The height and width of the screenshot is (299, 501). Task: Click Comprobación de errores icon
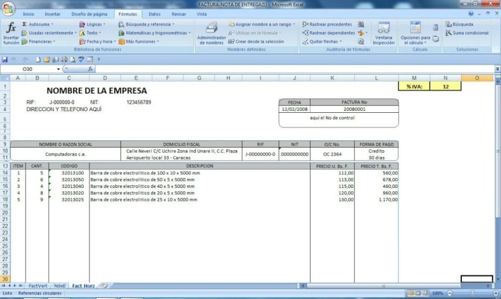coord(361,33)
